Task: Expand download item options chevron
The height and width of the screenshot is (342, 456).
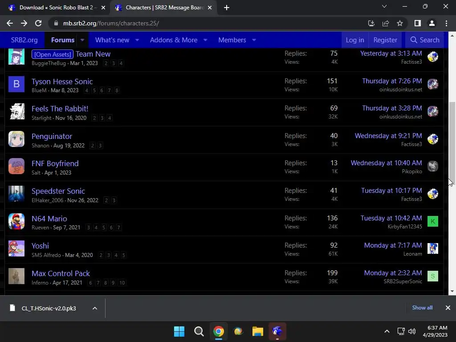Action: [x=95, y=308]
